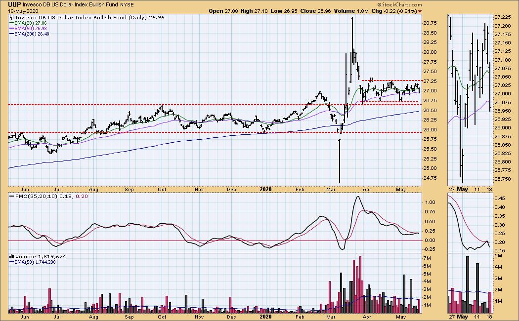Click the -0.25 PMO axis label
Screen dimensions: 519x321
(429, 249)
